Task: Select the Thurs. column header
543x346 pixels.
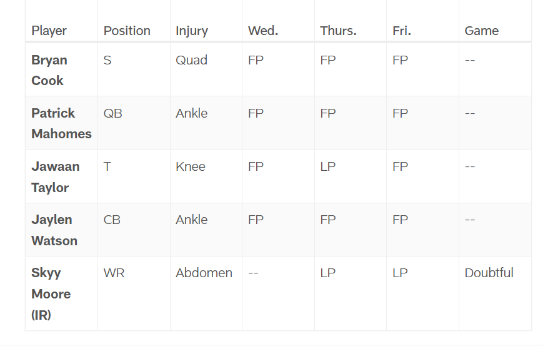Action: pos(338,31)
